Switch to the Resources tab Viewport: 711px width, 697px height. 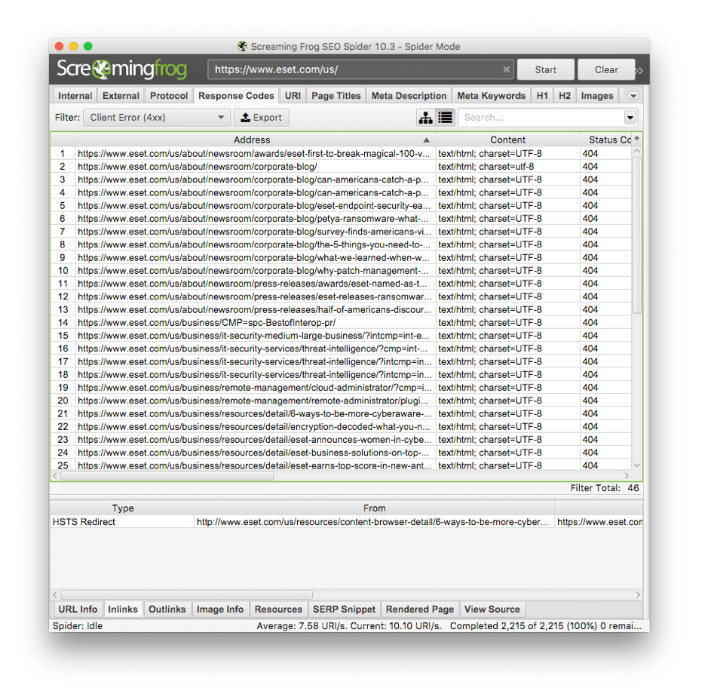(278, 609)
